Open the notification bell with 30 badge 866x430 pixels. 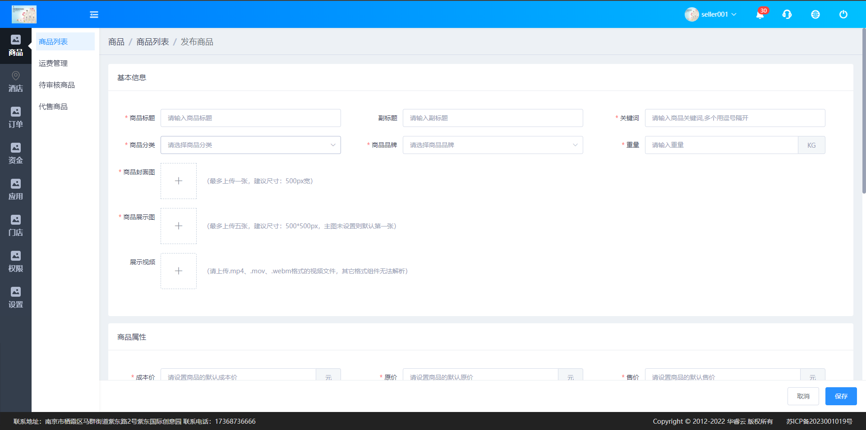pos(760,14)
